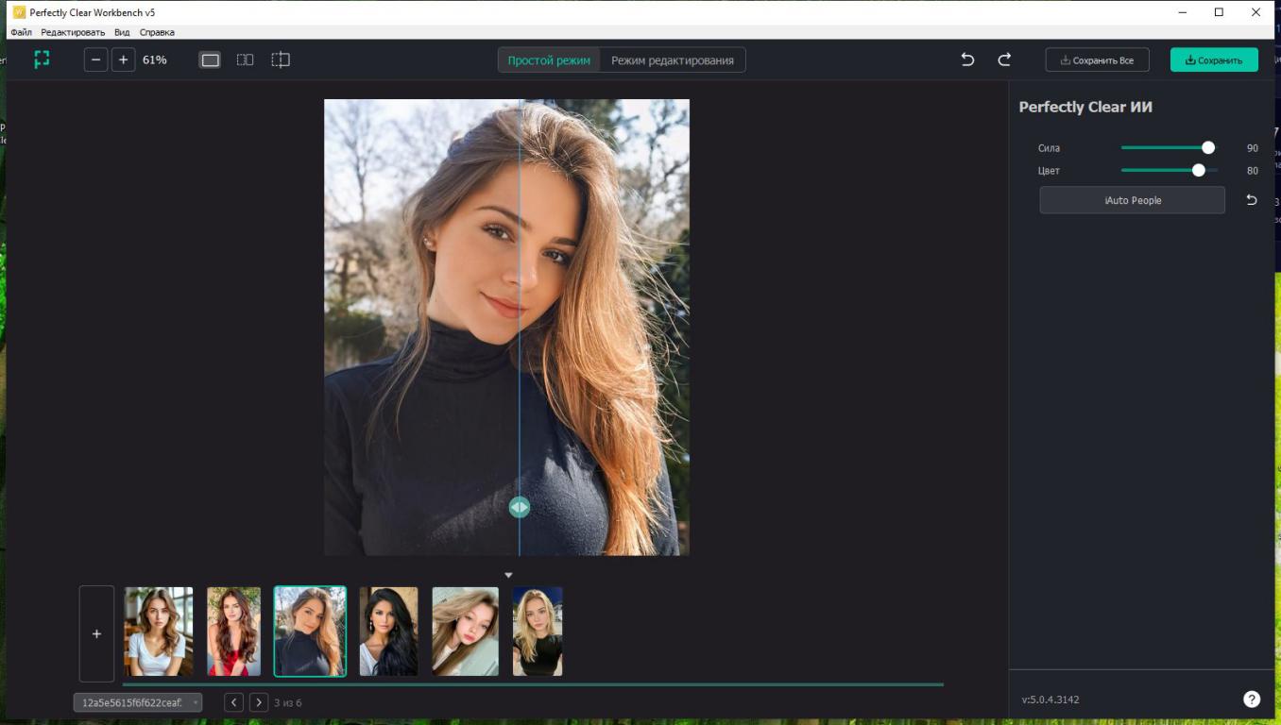The height and width of the screenshot is (725, 1281).
Task: Reset the iAuto People preset
Action: click(x=1251, y=200)
